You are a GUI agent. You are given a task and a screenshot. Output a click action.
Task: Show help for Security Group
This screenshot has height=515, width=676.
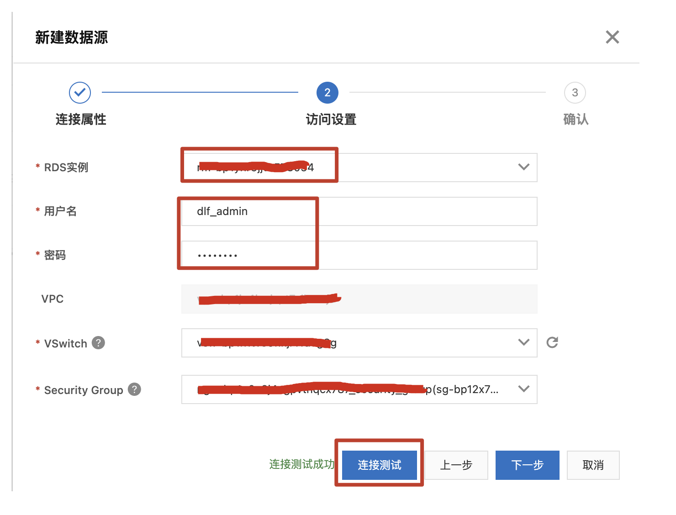coord(134,389)
